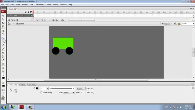This screenshot has width=195, height=110.
Task: Open the Modify menu
Action: click(25, 5)
